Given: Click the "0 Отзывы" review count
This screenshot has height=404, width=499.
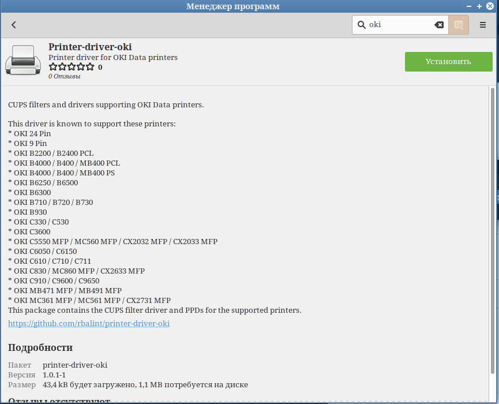Looking at the screenshot, I should (64, 76).
